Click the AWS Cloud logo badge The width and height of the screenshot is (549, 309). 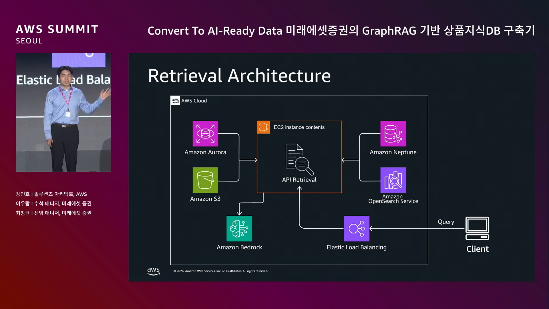pyautogui.click(x=175, y=101)
